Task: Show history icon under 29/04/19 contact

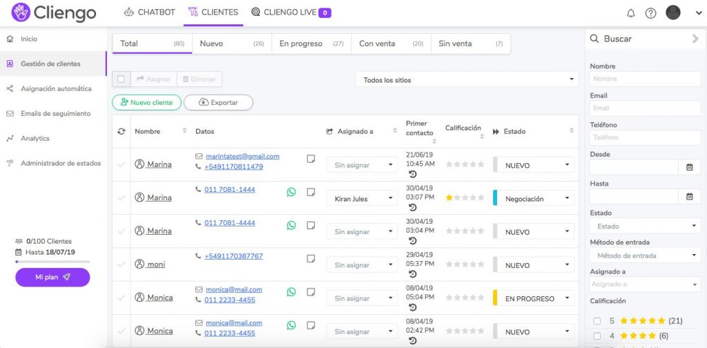Action: coord(413,274)
